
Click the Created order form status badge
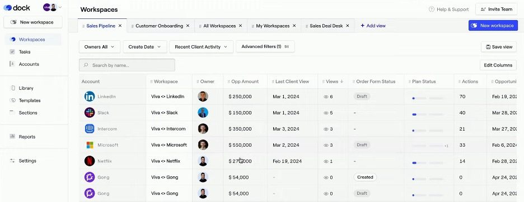pos(365,177)
